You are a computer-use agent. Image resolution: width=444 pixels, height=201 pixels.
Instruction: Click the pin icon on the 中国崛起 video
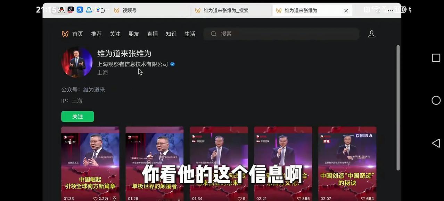115,199
